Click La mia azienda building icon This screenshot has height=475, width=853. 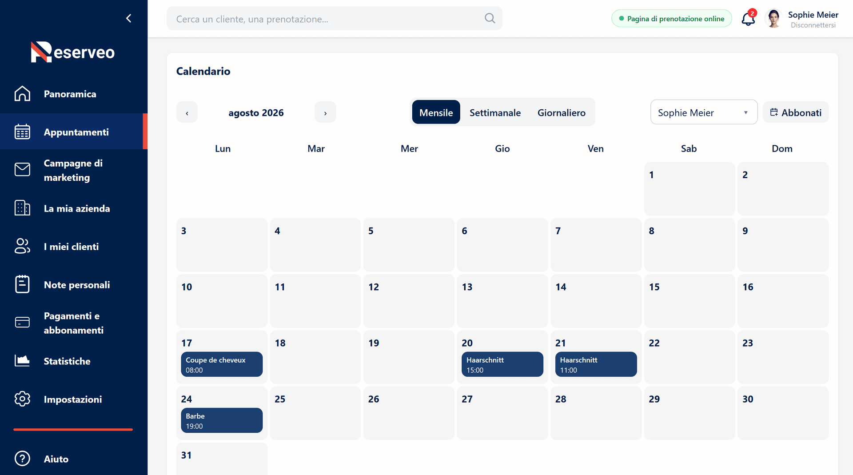[x=22, y=208]
